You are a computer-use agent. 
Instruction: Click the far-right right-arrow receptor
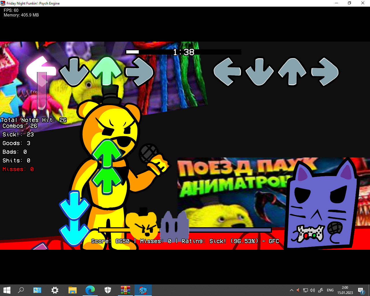click(x=325, y=72)
